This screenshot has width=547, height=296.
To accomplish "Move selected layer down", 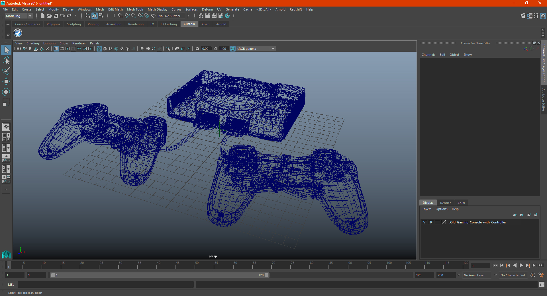I will (521, 215).
